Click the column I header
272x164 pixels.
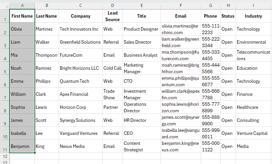(253, 5)
